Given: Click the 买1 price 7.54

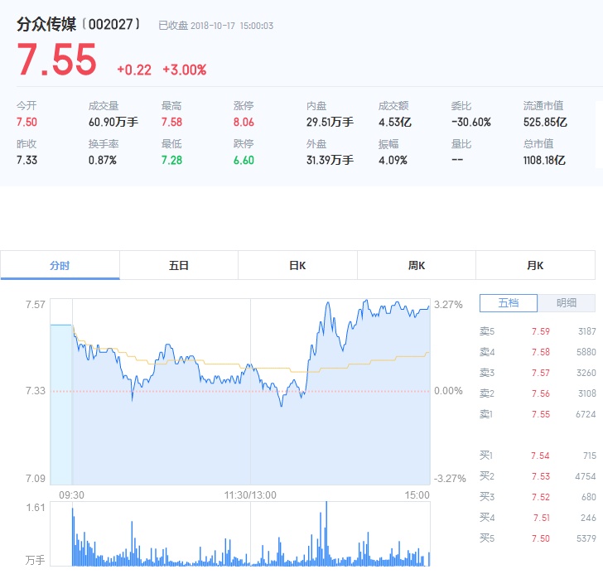Looking at the screenshot, I should point(540,456).
